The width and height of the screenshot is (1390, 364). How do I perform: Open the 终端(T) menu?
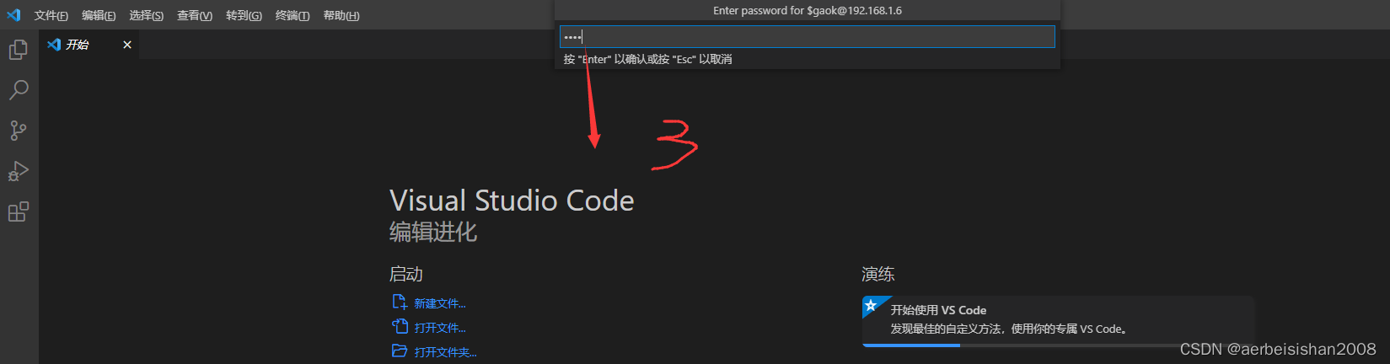tap(292, 15)
